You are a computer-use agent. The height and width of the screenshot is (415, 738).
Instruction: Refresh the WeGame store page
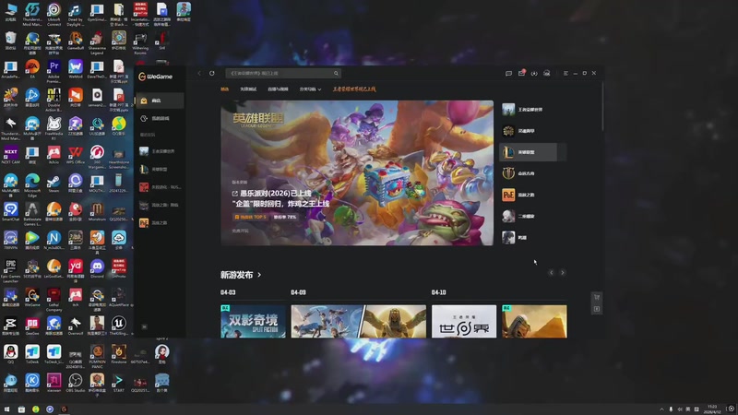[x=212, y=74]
